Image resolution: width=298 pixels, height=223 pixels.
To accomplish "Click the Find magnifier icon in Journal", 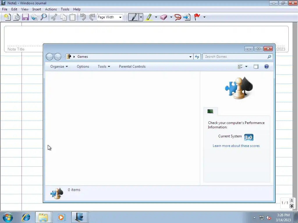I will click(44, 17).
